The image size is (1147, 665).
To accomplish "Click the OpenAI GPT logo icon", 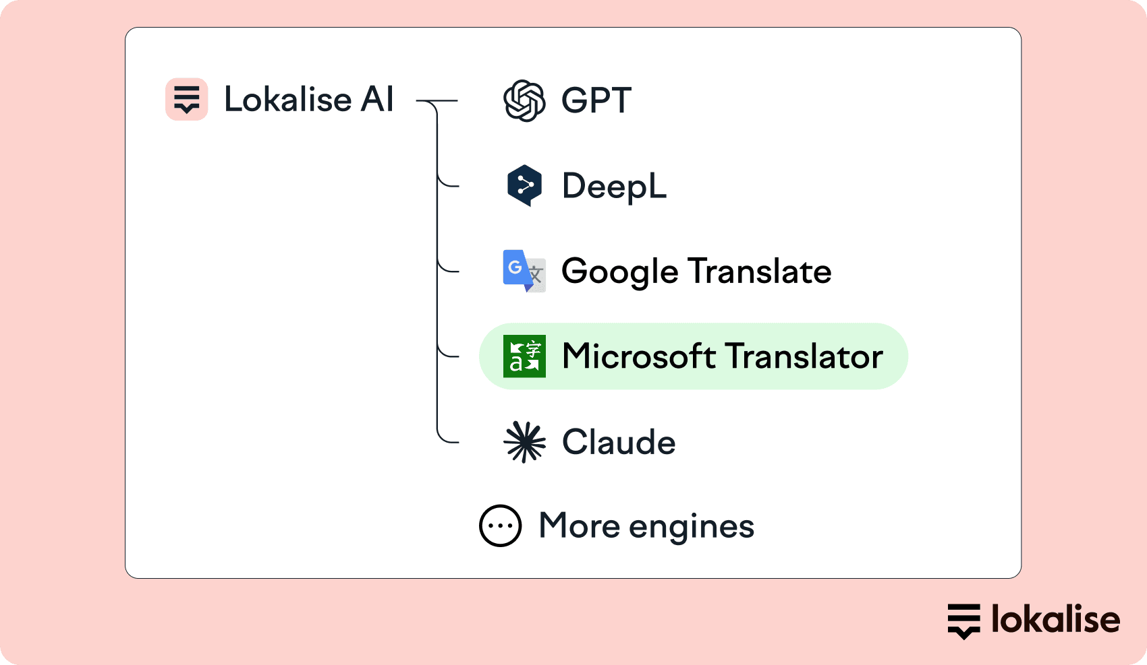I will coord(524,100).
